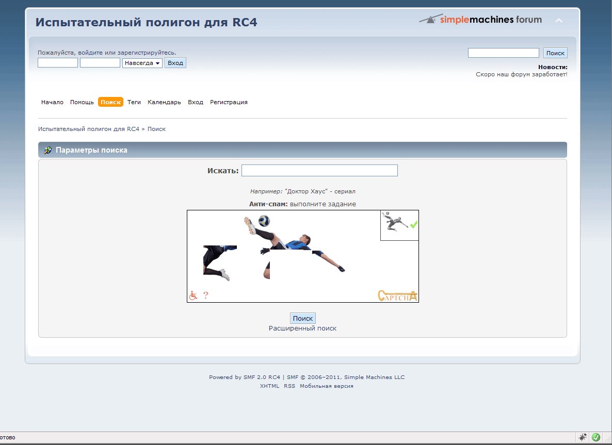Open the Навсегда session length dropdown

coord(142,63)
